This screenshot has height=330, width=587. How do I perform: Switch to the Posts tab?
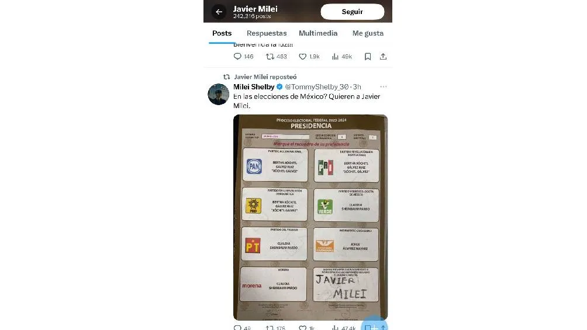coord(222,33)
